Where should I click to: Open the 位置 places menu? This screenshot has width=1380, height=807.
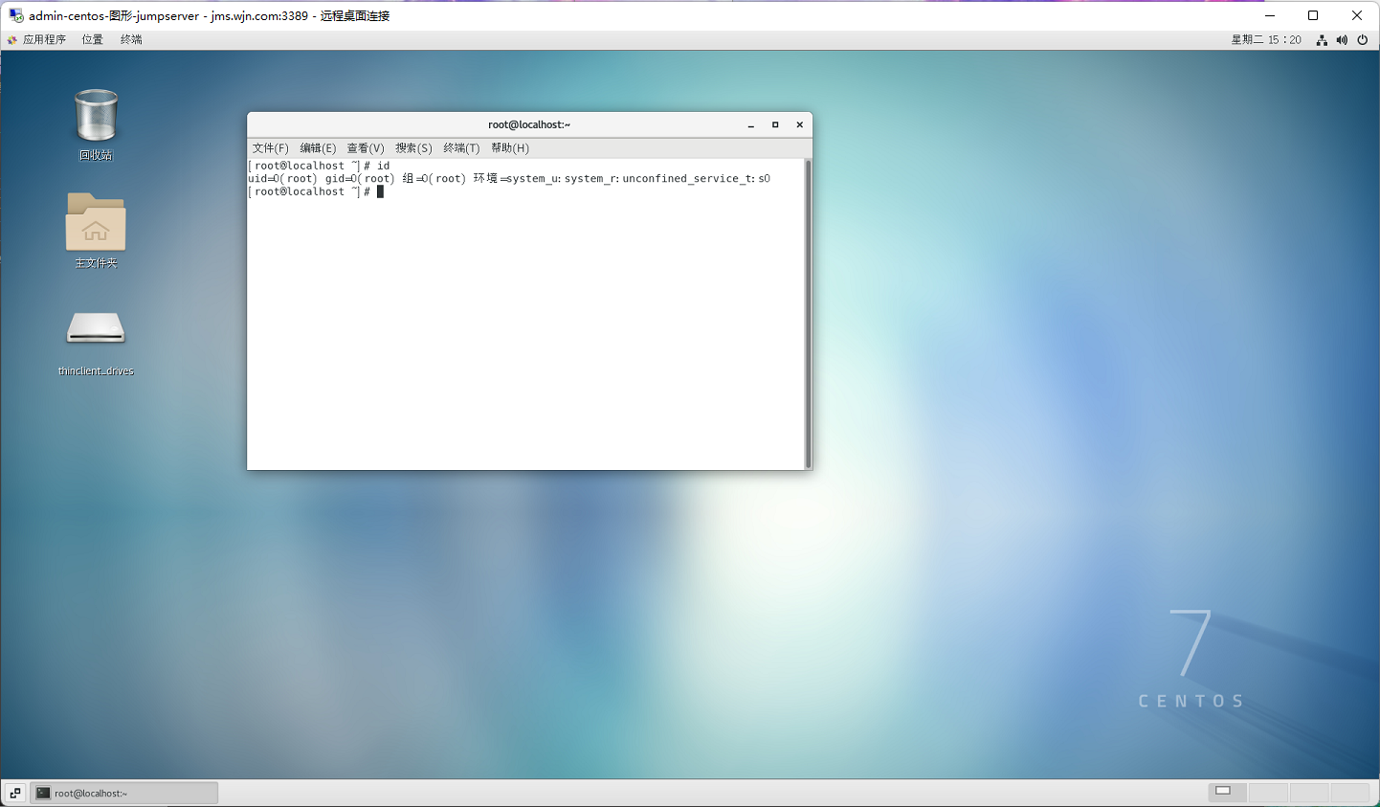coord(93,40)
